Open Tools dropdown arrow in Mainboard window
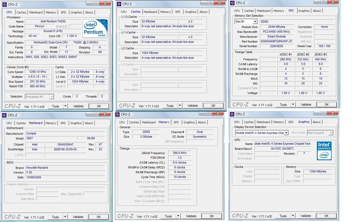The image size is (357, 222). pyautogui.click(x=65, y=217)
